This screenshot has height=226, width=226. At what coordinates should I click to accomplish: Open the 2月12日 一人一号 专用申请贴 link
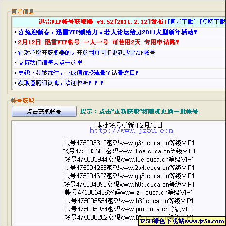[99, 42]
